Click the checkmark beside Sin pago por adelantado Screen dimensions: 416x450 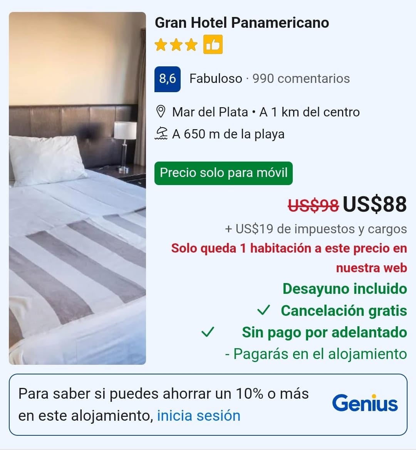point(208,332)
